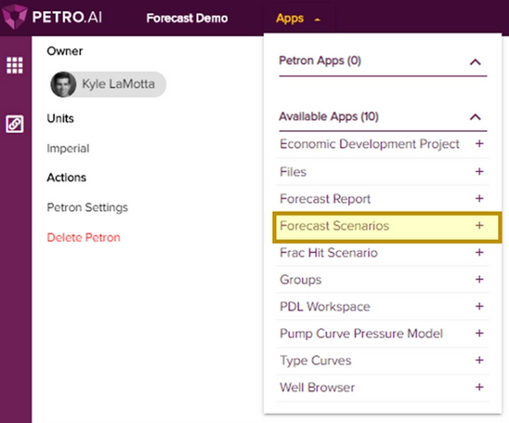Click the red Delete Petron link
This screenshot has height=423, width=509.
[x=84, y=237]
